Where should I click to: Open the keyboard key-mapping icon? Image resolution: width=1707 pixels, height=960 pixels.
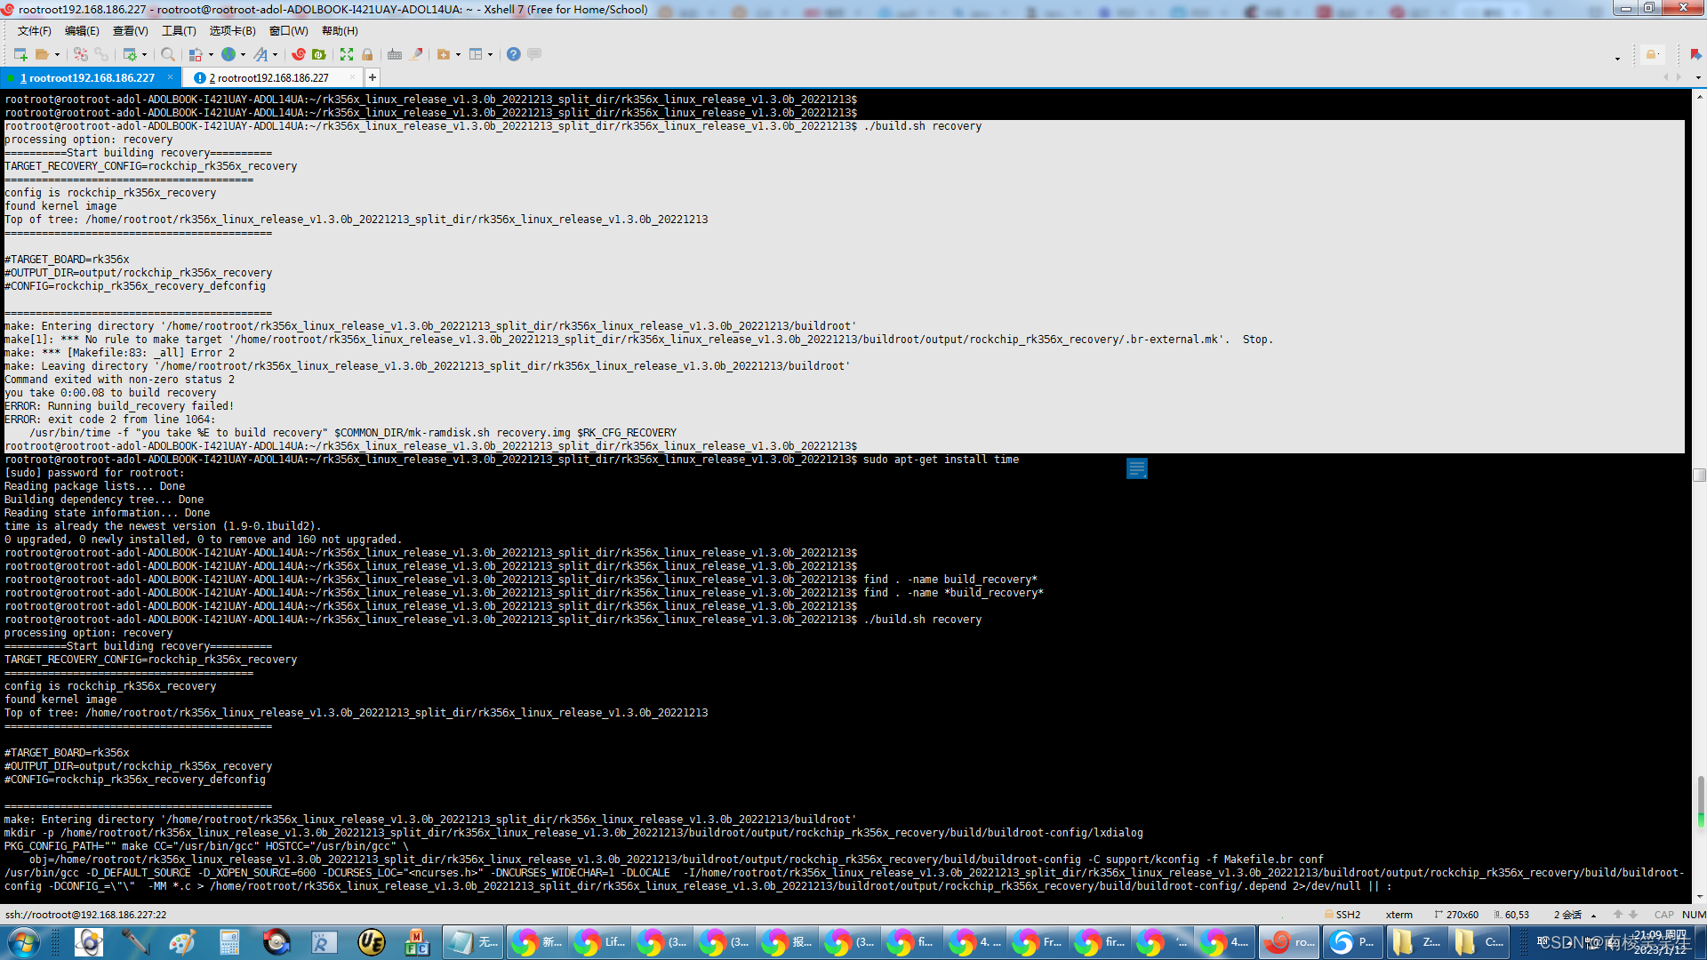(x=395, y=54)
